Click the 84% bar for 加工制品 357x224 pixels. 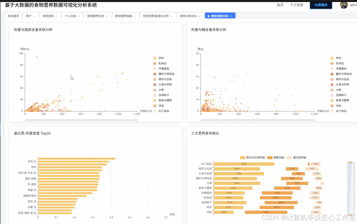pyautogui.click(x=244, y=164)
